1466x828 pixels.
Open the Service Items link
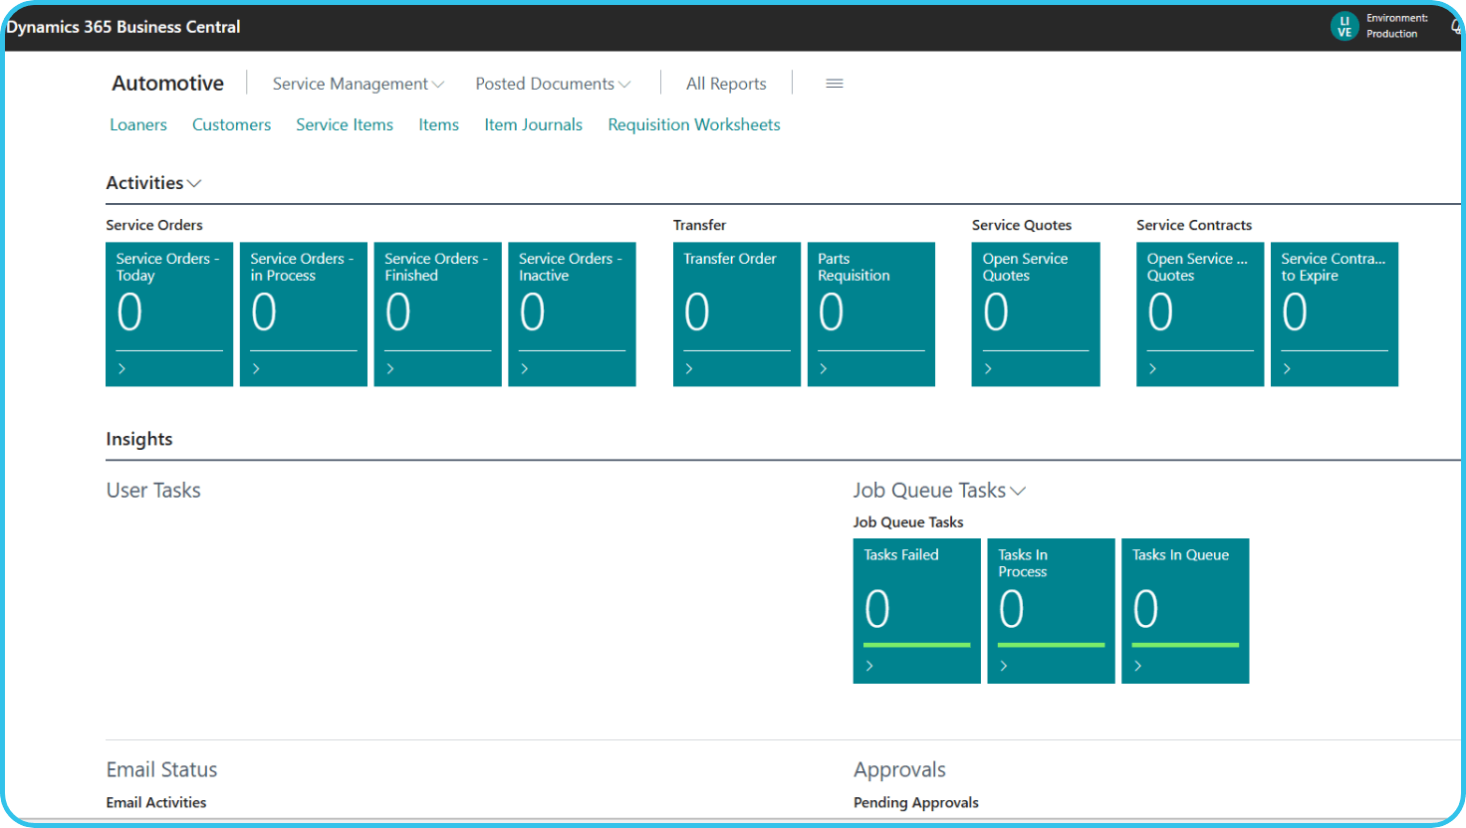pos(345,124)
